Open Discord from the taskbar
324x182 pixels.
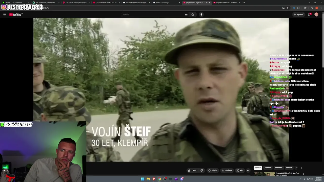pos(182,179)
